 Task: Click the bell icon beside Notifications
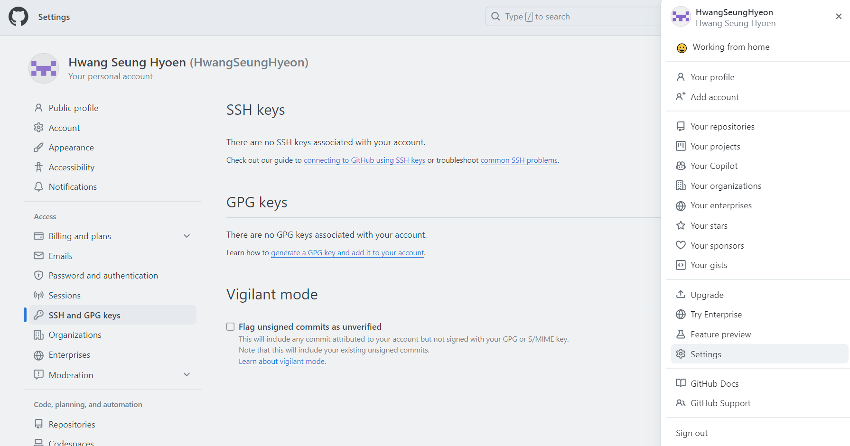click(38, 187)
